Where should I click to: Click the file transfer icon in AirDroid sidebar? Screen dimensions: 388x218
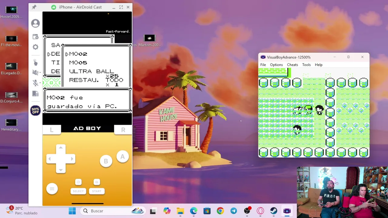35,94
